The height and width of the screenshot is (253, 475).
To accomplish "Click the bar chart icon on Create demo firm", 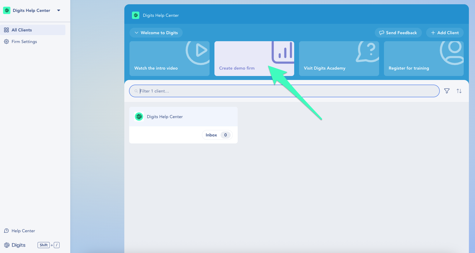I will (x=283, y=52).
